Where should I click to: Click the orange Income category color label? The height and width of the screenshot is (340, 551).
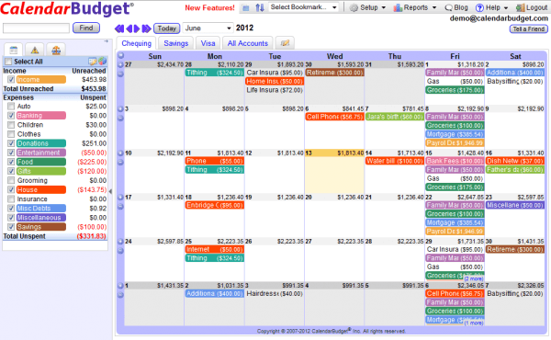(40, 79)
